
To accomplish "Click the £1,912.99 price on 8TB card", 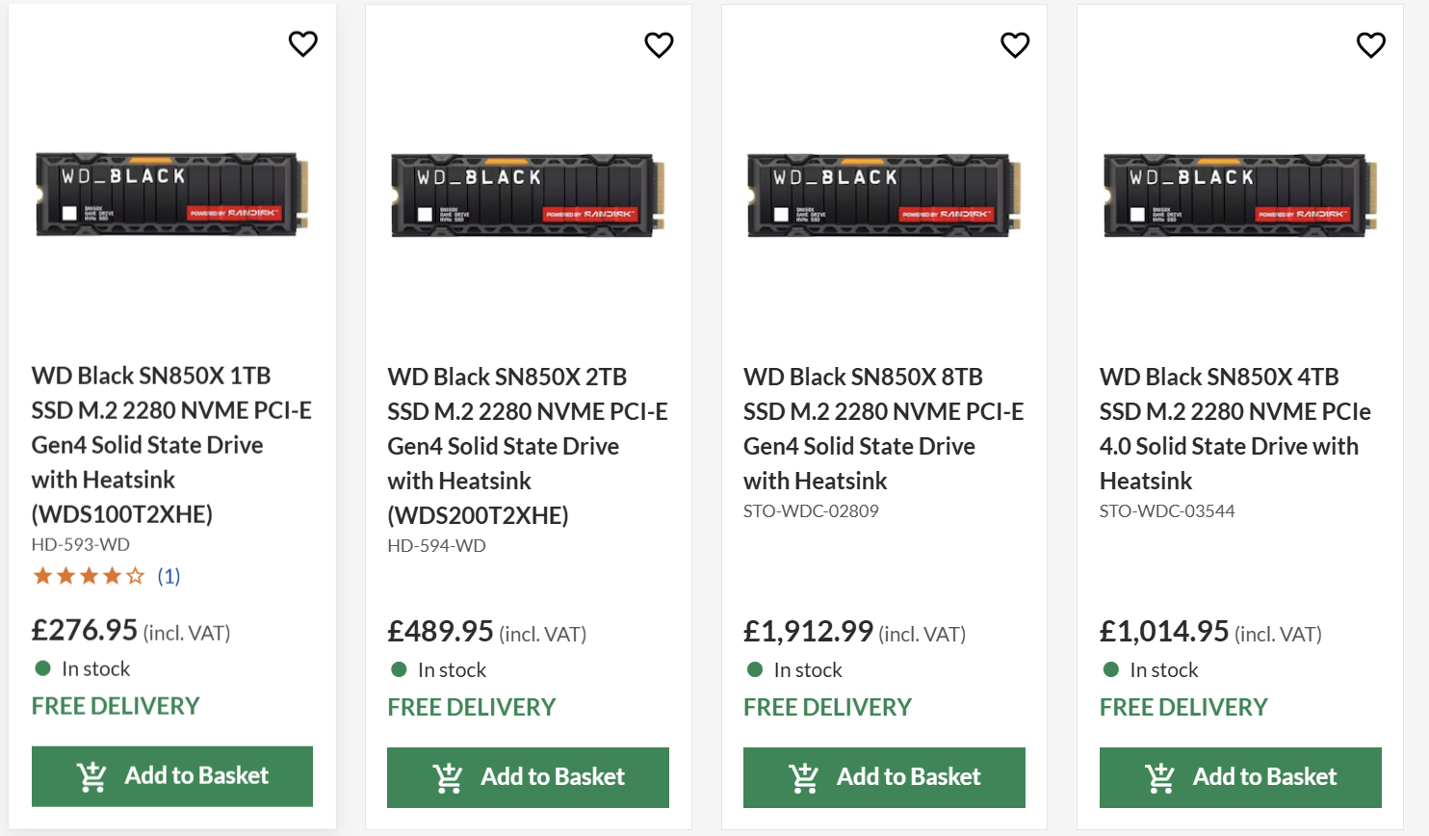I will point(808,631).
